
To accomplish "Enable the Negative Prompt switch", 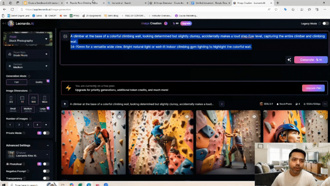I will (x=46, y=171).
